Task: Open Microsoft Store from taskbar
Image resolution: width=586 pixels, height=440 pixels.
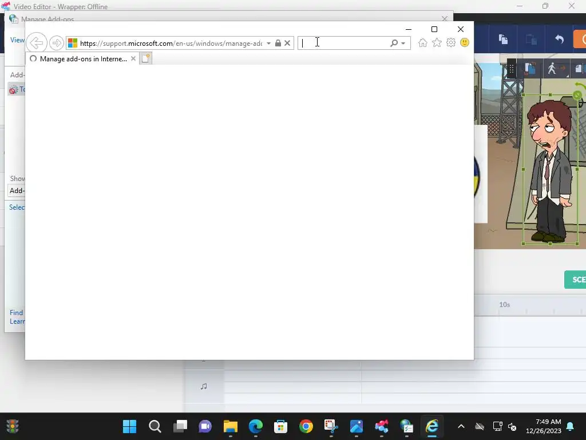Action: 280,426
